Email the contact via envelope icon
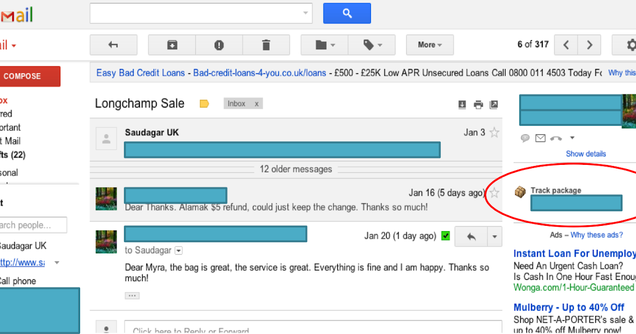Screen dimensions: 636x334 [x=540, y=138]
